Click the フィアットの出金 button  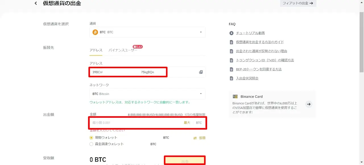coord(298,3)
